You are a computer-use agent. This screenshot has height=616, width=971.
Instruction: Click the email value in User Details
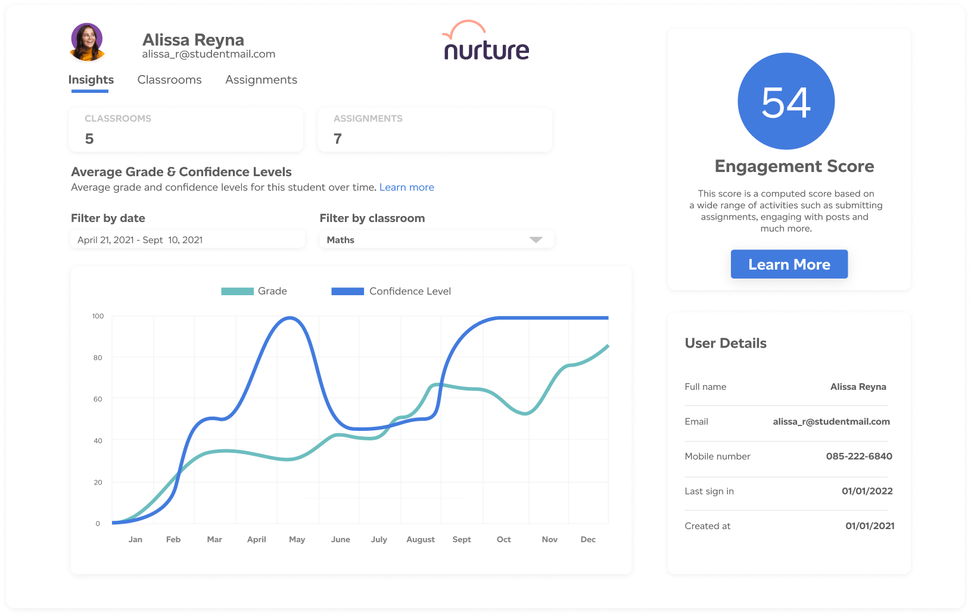(832, 421)
